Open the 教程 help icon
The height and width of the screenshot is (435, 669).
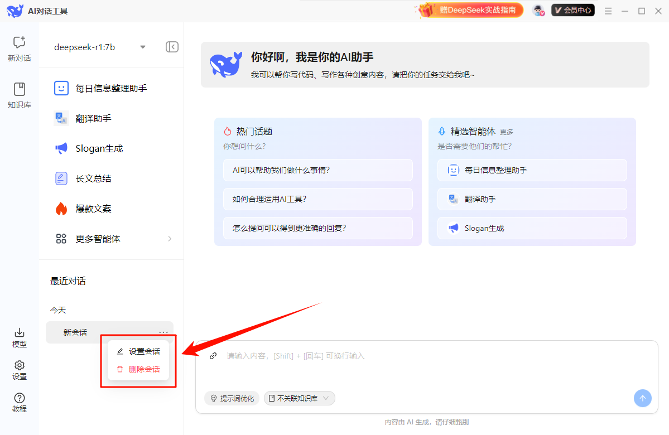(20, 402)
